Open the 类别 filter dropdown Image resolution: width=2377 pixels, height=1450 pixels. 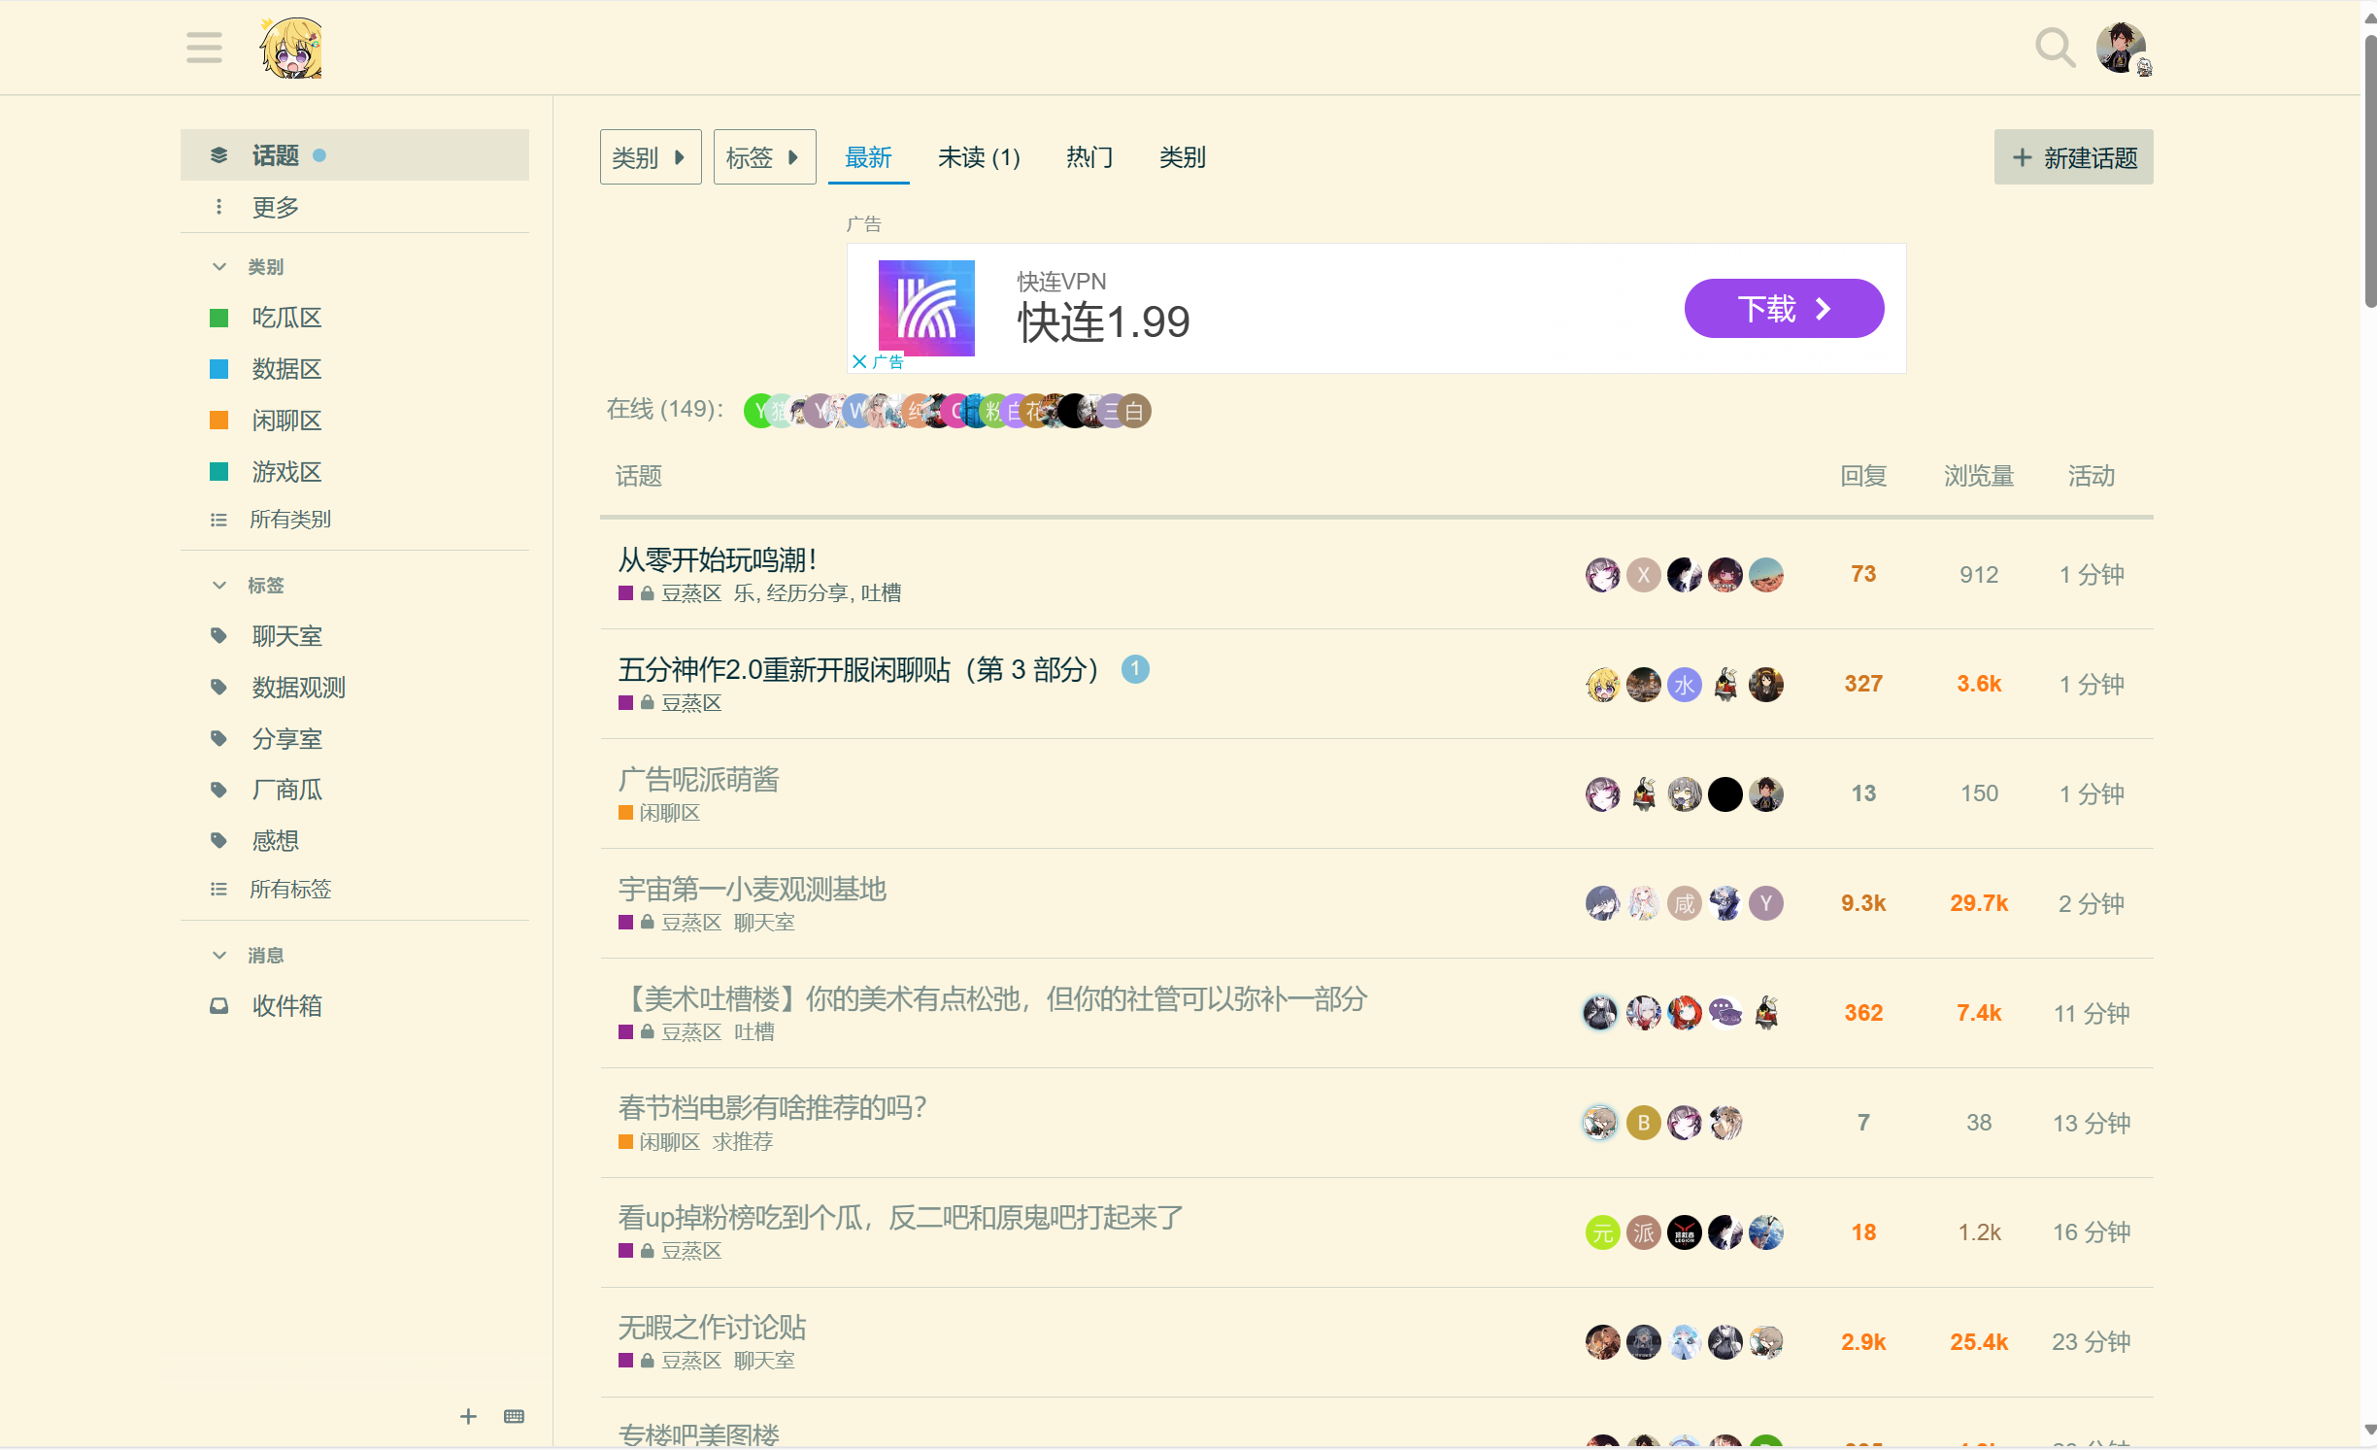pyautogui.click(x=650, y=157)
